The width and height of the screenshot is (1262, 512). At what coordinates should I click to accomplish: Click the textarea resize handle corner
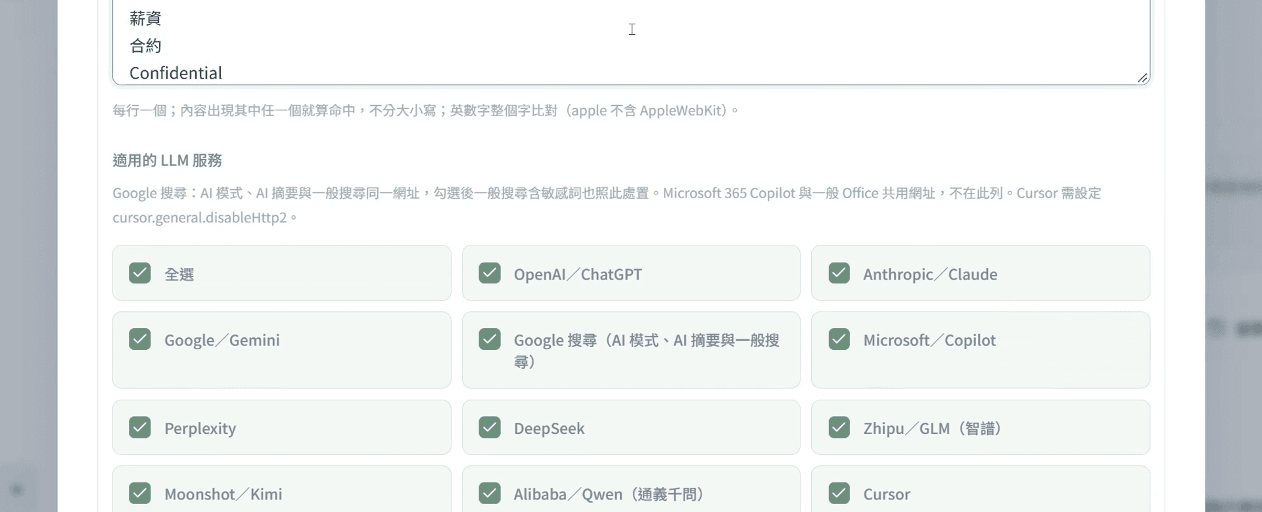click(1142, 78)
